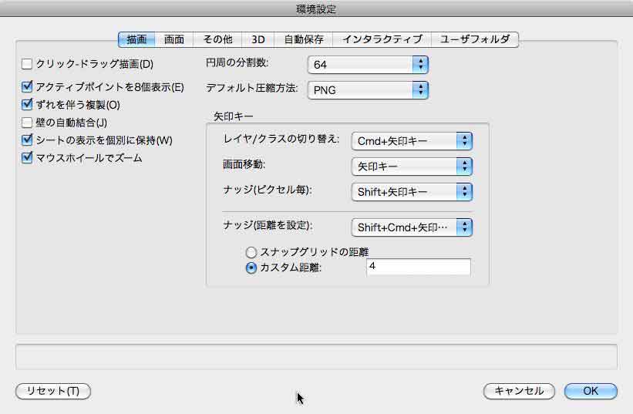633x414 pixels.
Task: Open the インタラクティブ tab
Action: click(x=382, y=39)
